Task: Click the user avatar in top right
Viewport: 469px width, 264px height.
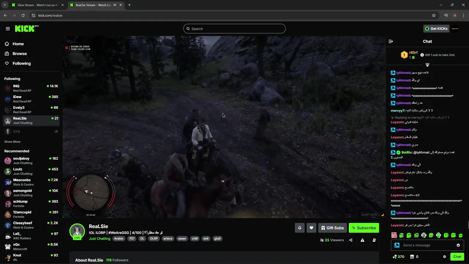Action: click(x=455, y=29)
